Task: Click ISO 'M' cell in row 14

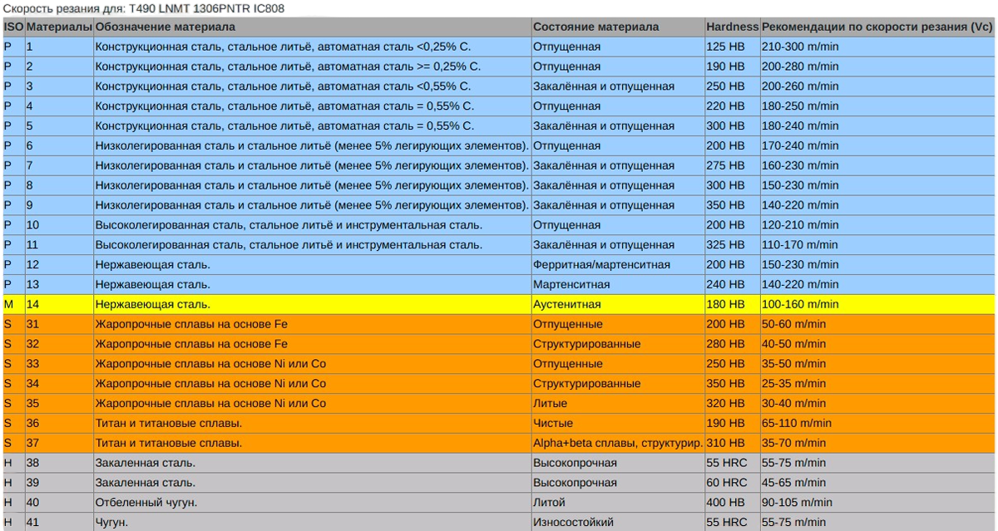Action: click(13, 304)
